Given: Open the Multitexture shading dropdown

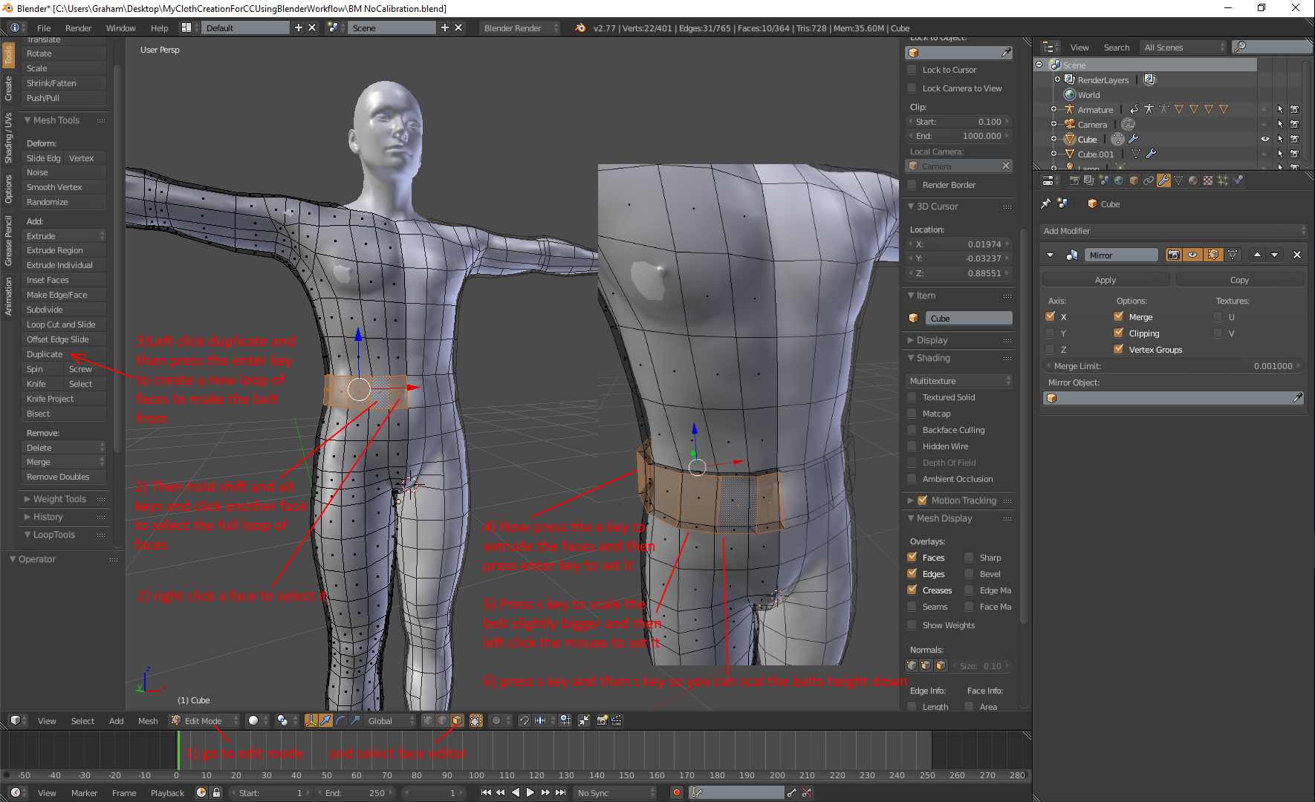Looking at the screenshot, I should (959, 381).
